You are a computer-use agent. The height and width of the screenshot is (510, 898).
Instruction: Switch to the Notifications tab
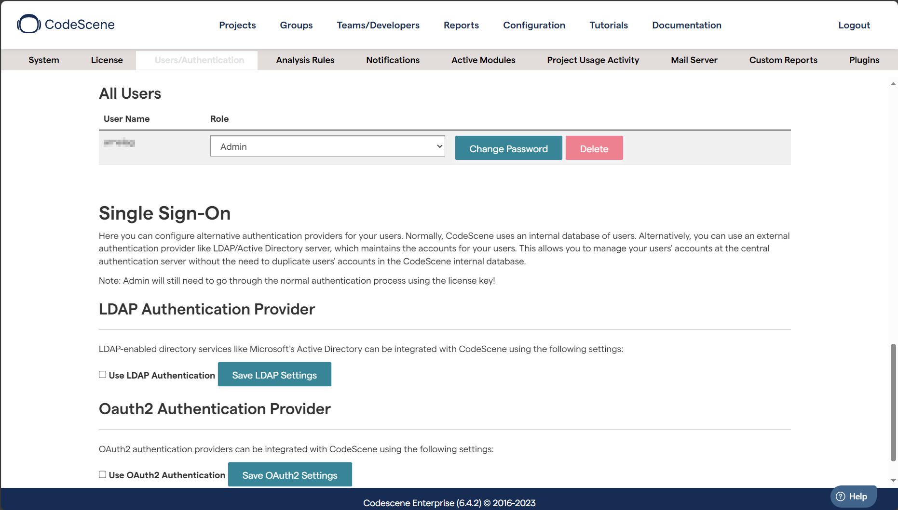(393, 60)
